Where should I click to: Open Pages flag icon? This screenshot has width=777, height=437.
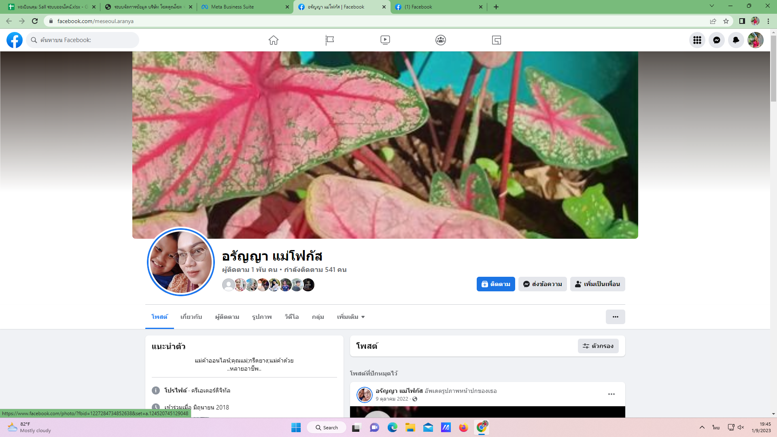(329, 40)
